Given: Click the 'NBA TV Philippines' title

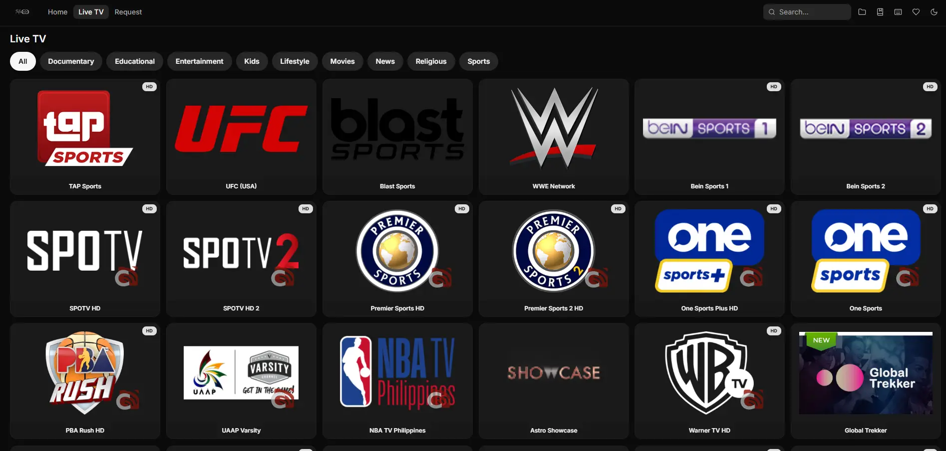Looking at the screenshot, I should point(397,431).
